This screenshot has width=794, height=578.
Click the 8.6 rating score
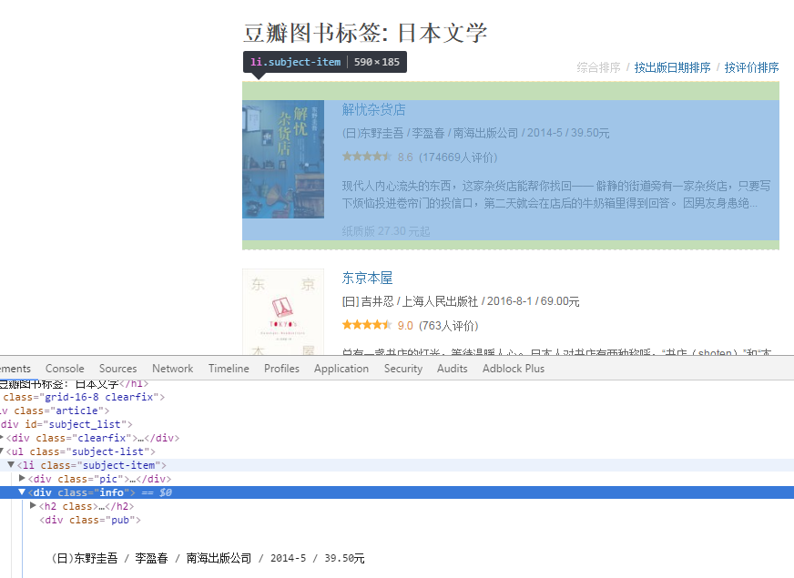pos(405,157)
